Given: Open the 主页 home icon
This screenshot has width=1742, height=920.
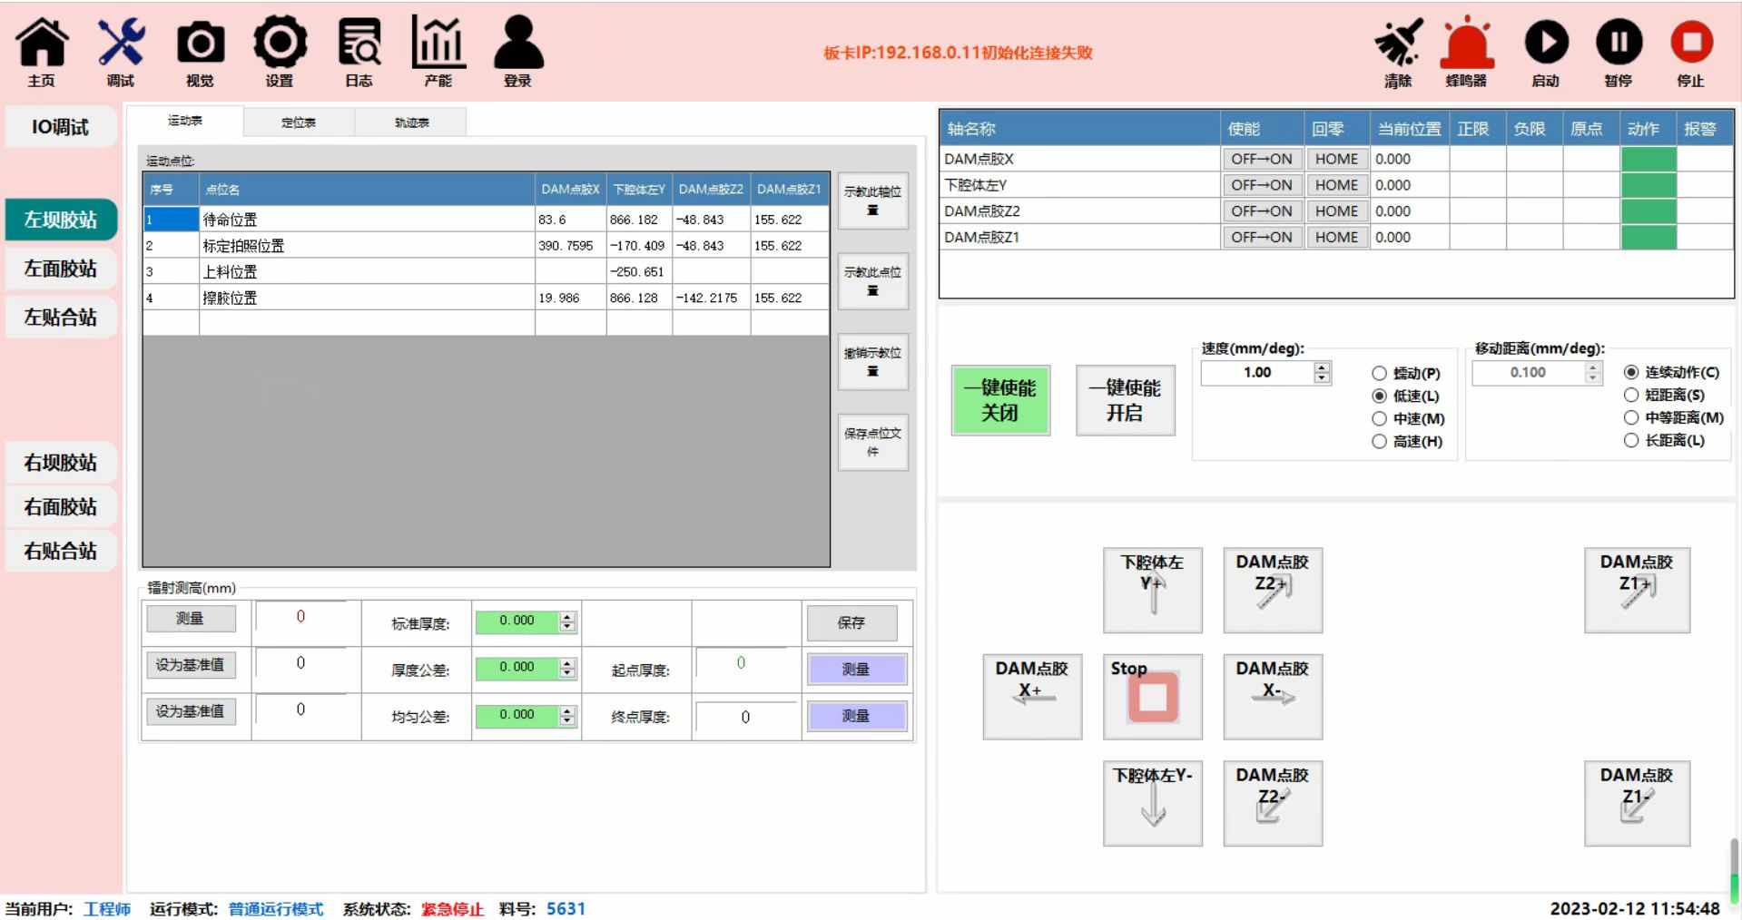Looking at the screenshot, I should point(42,53).
